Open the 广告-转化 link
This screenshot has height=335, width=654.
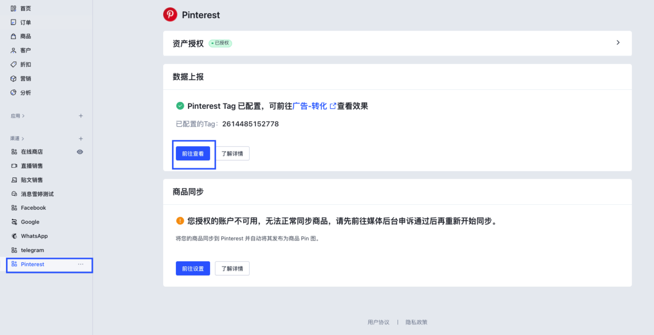click(314, 106)
